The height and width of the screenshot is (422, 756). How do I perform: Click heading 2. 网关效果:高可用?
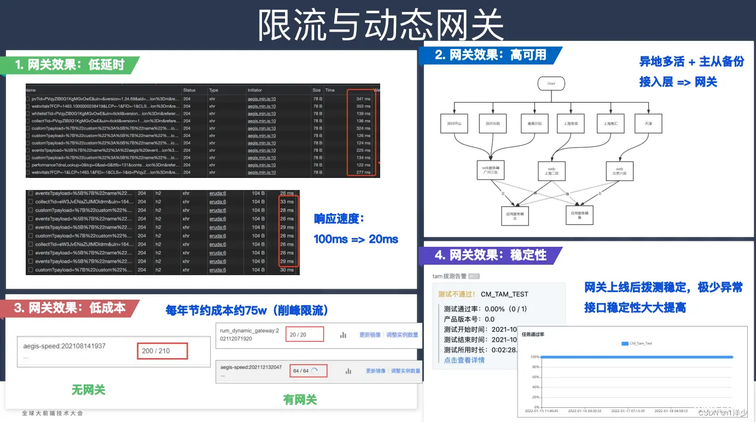[491, 55]
